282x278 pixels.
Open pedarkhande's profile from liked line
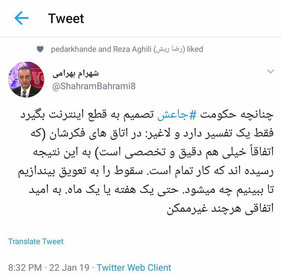(x=74, y=49)
